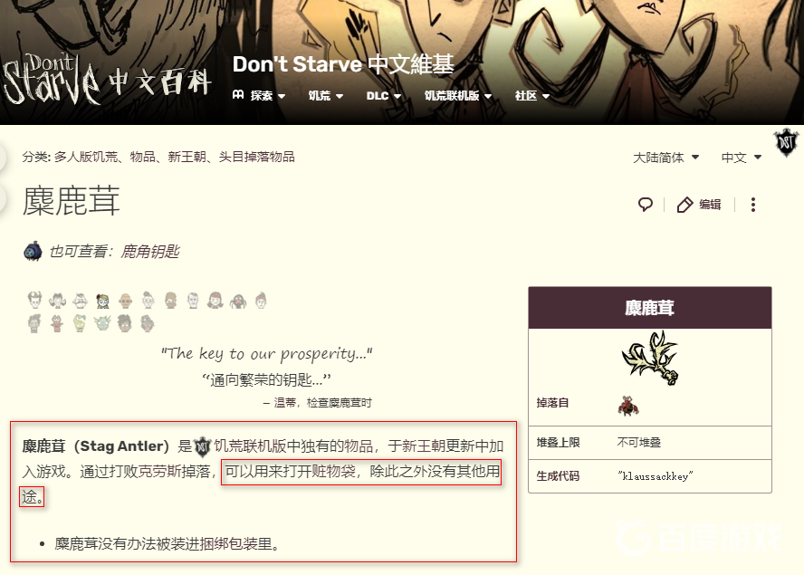Expand the 饥荒 navigation dropdown

[x=326, y=96]
